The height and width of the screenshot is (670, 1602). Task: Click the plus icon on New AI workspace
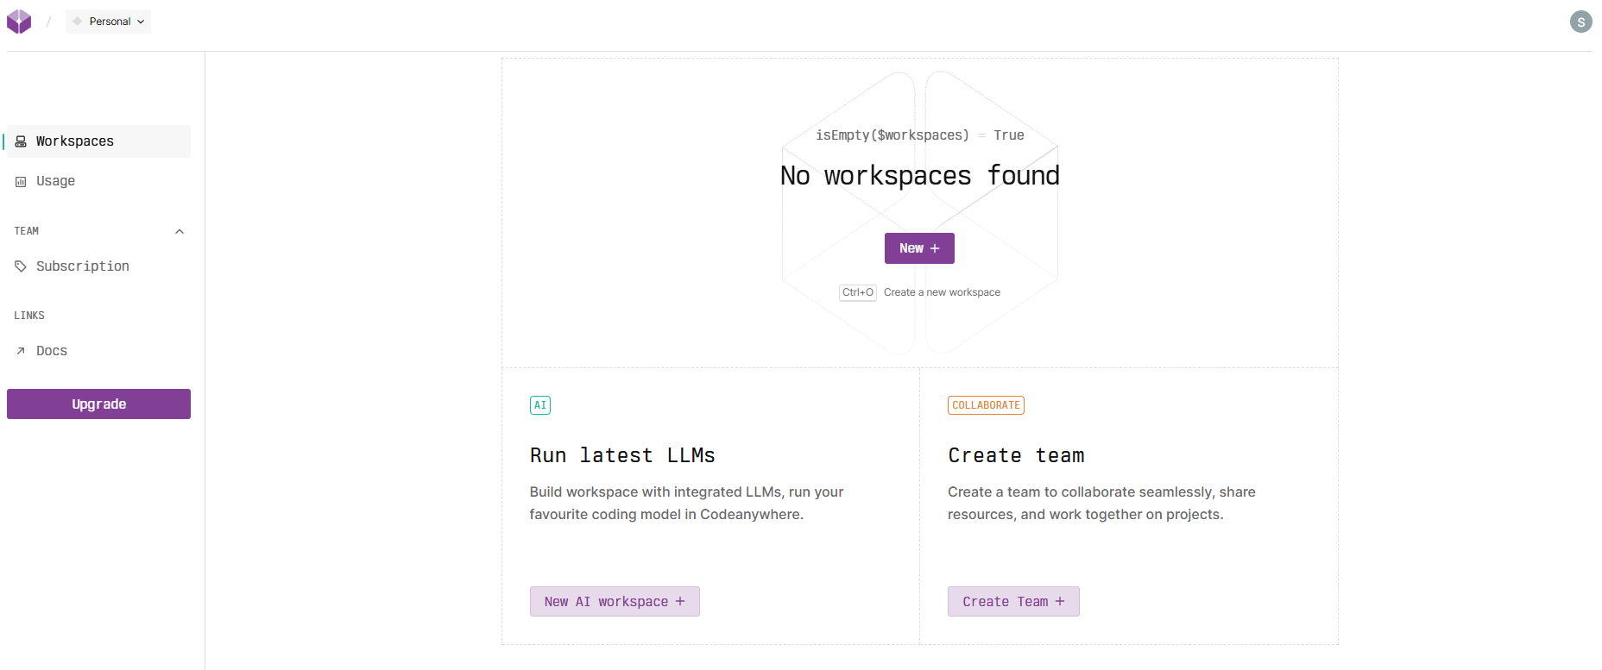pos(680,602)
